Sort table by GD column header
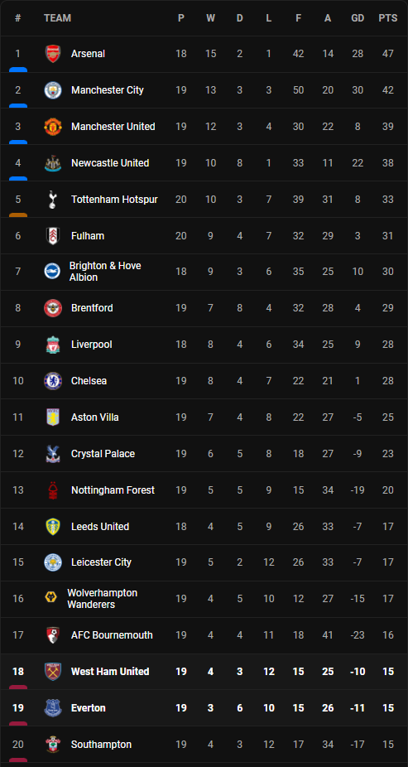Viewport: 408px width, 767px height. tap(358, 18)
